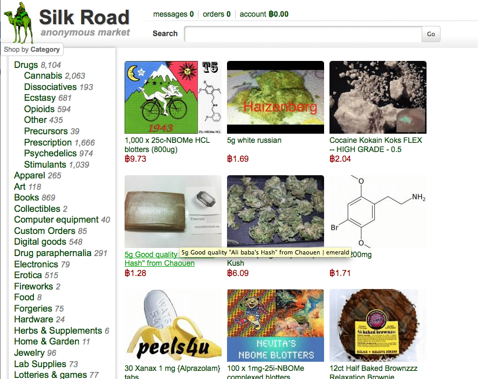This screenshot has height=379, width=481.
Task: Select the Cannabis subcategory
Action: [x=43, y=75]
